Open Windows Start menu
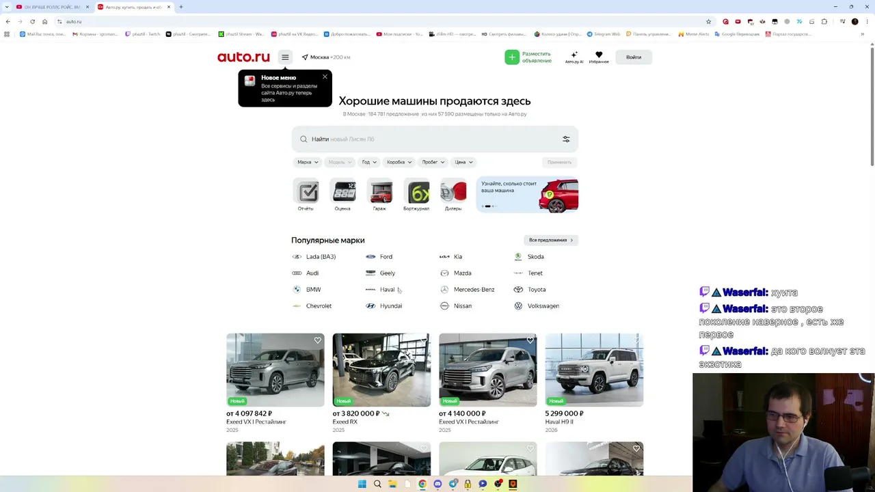 (362, 484)
